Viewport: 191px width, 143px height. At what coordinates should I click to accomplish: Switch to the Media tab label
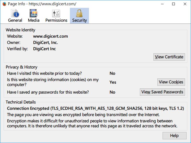coord(34,20)
